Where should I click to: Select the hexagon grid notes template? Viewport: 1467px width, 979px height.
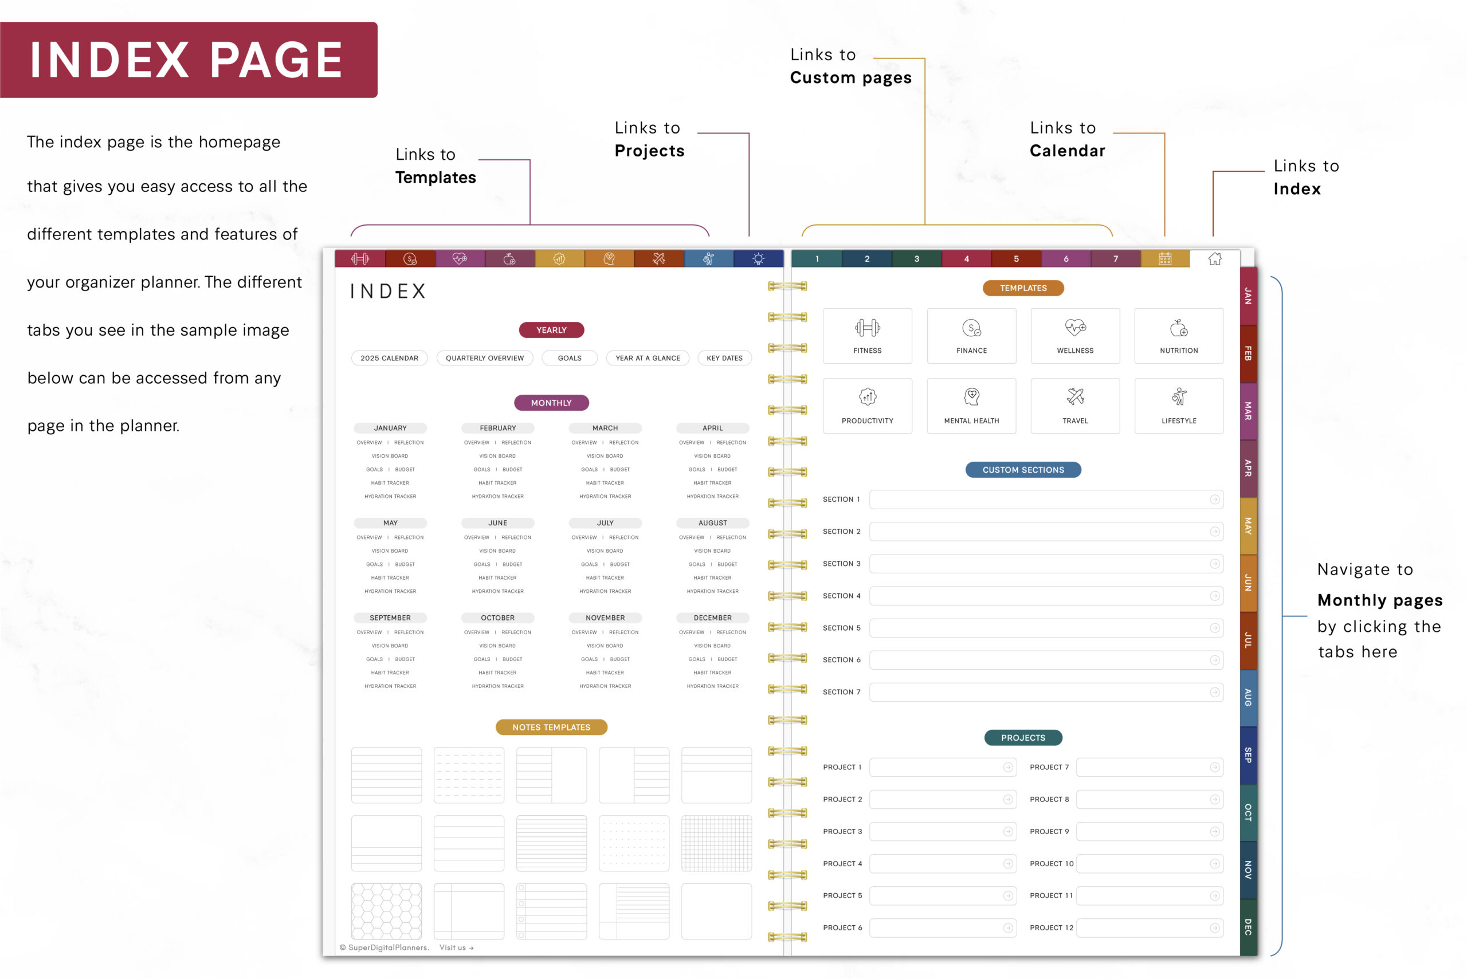tap(386, 910)
